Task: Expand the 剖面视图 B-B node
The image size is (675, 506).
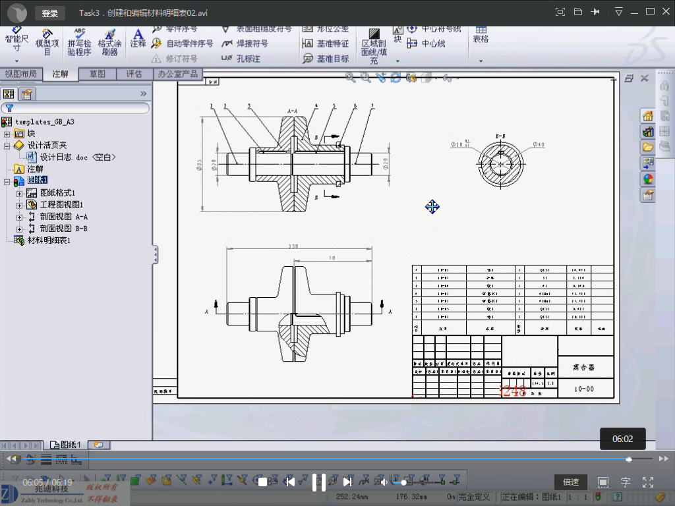Action: pos(19,229)
